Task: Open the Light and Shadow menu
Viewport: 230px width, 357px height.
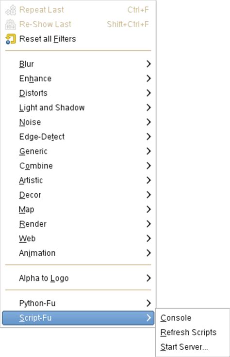Action: tap(78, 108)
